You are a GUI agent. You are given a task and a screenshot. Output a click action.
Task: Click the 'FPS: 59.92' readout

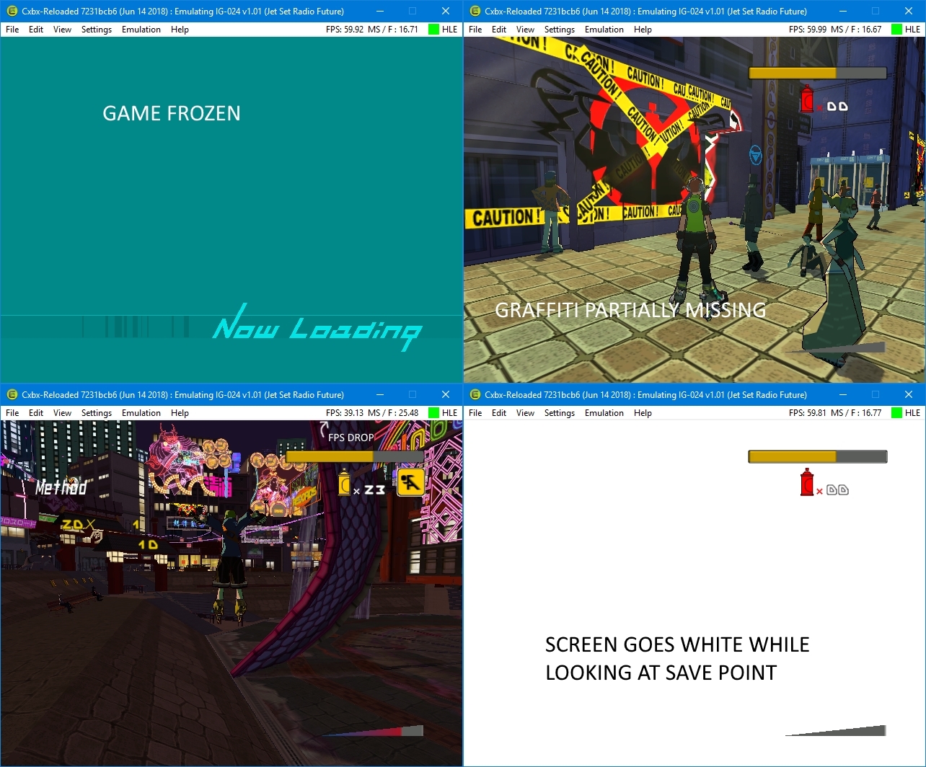point(345,30)
